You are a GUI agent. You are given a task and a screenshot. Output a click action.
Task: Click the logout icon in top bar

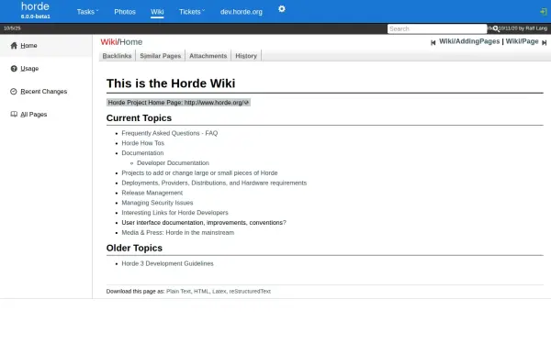point(544,12)
